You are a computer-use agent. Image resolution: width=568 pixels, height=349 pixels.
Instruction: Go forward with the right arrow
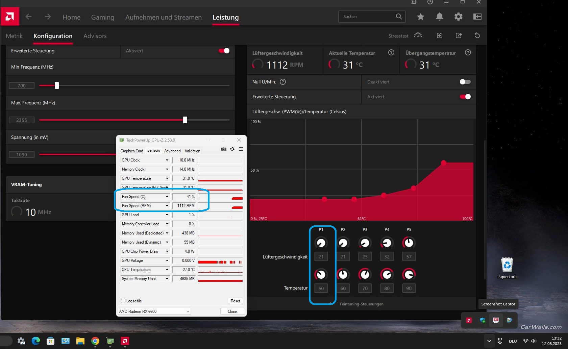coord(48,17)
